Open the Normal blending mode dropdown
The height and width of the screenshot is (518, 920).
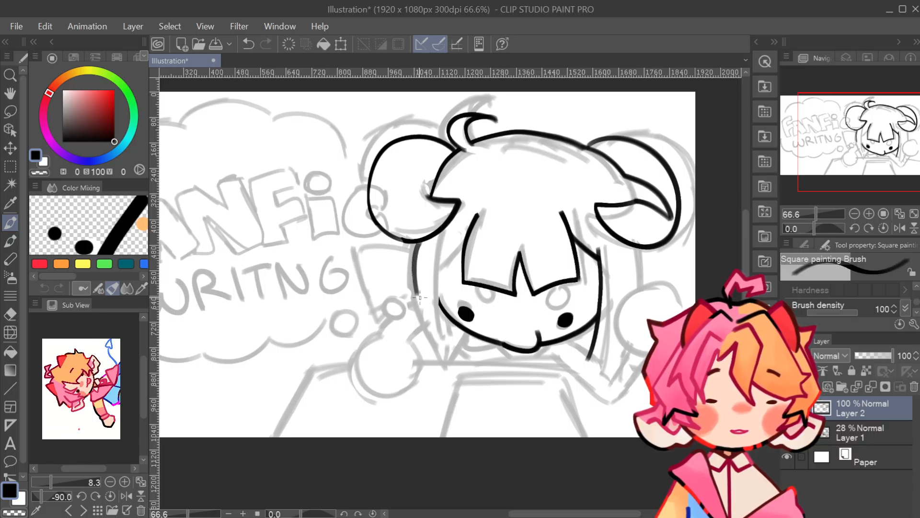coord(831,356)
